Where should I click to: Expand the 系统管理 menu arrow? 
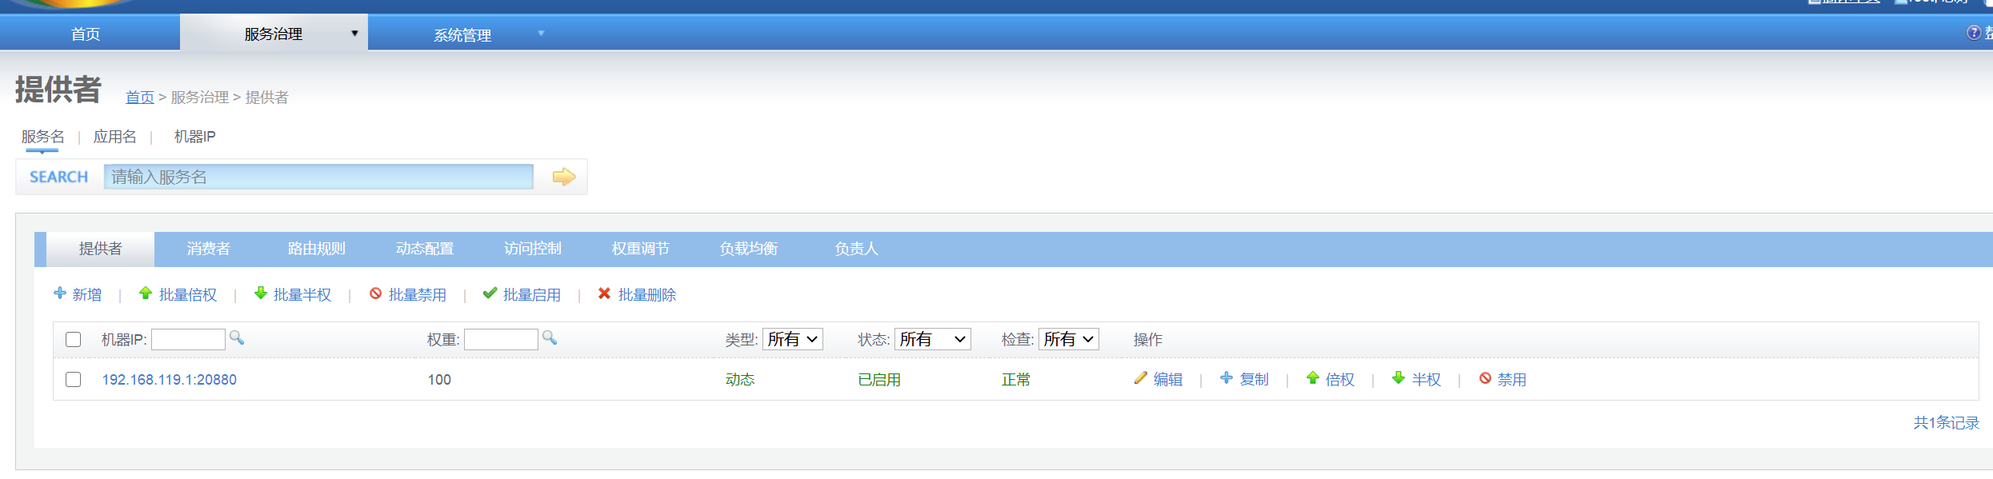click(x=541, y=34)
